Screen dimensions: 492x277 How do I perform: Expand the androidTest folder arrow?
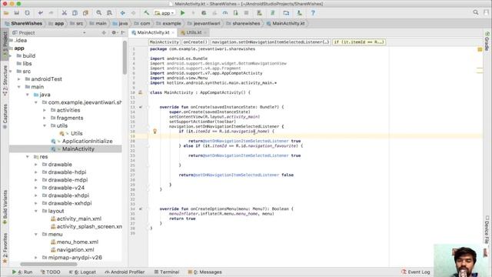(18, 79)
